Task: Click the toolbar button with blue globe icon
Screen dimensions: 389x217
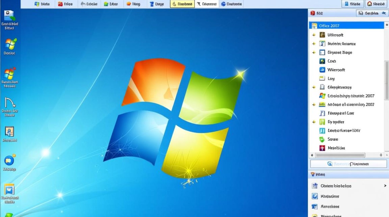Action: 231,4
